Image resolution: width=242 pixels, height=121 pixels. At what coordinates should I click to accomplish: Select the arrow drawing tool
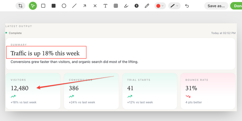coord(85,6)
